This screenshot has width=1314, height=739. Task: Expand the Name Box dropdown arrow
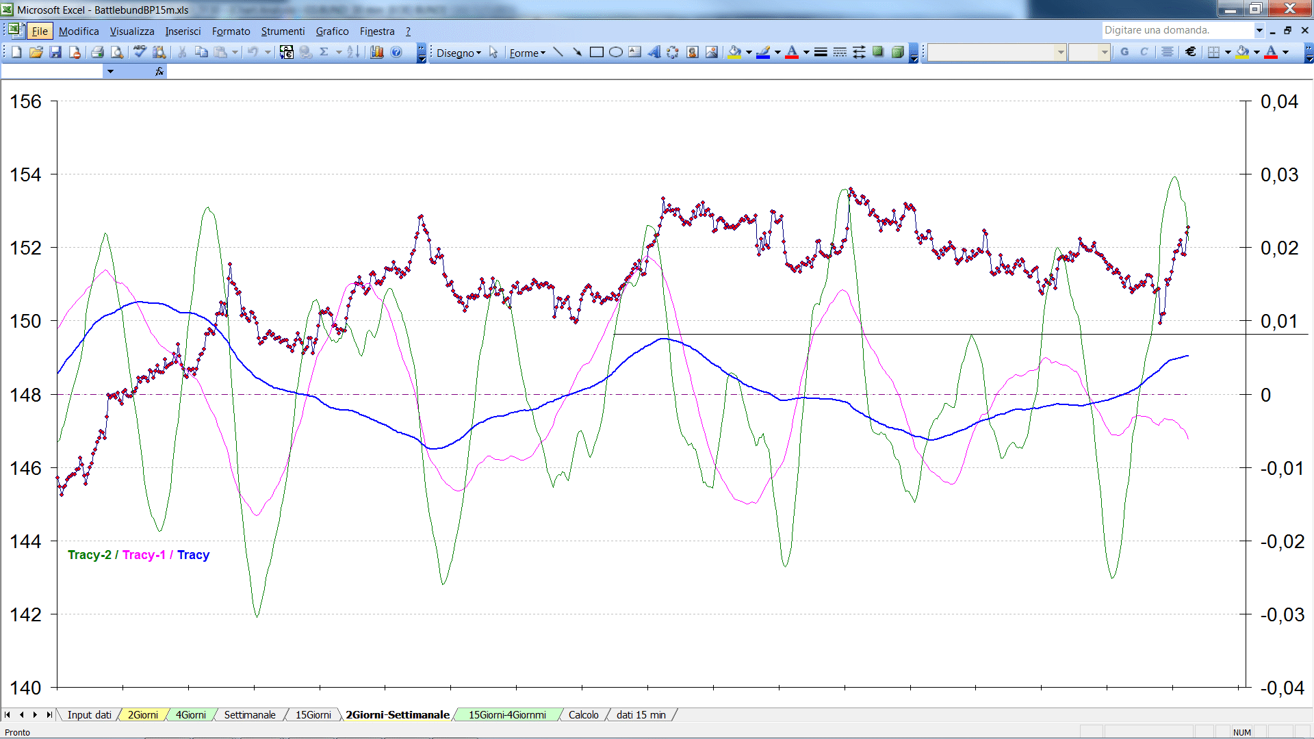[x=110, y=71]
